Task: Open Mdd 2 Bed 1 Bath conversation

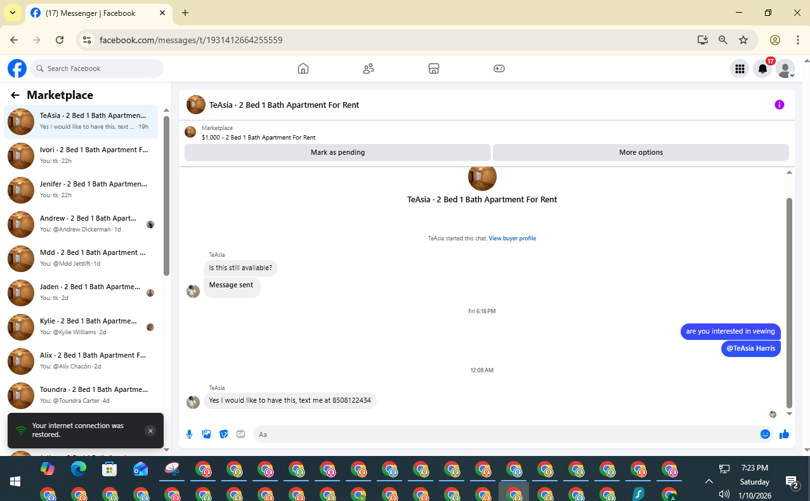Action: 81,258
